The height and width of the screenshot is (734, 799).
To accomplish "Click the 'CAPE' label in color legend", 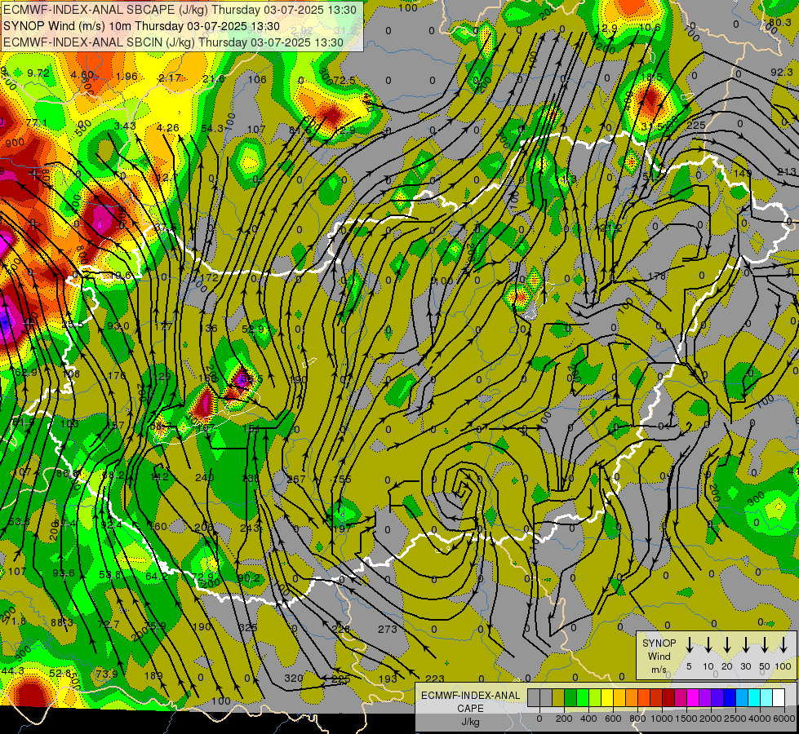I will pyautogui.click(x=470, y=709).
